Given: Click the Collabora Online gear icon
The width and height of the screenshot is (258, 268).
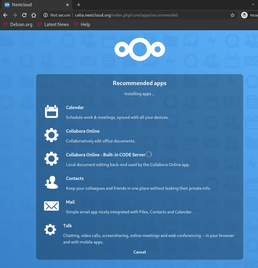Looking at the screenshot, I should point(51,135).
